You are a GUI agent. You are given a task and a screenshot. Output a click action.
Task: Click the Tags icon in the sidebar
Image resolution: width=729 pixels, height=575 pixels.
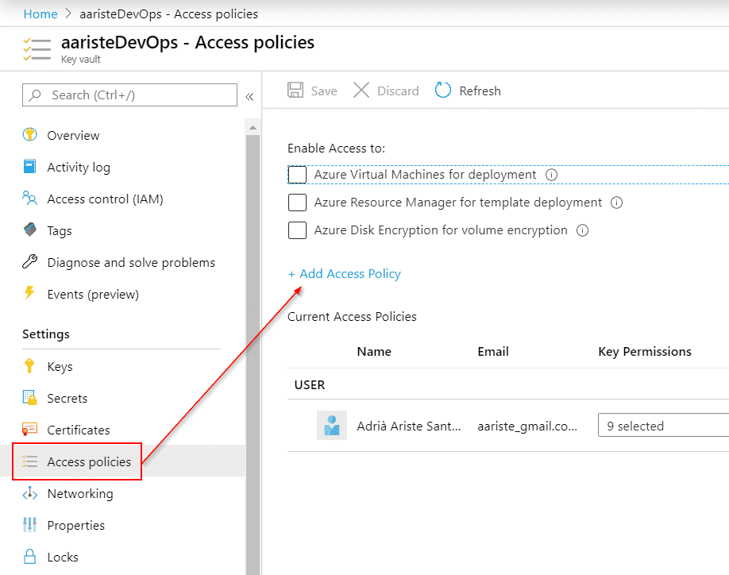pyautogui.click(x=29, y=230)
